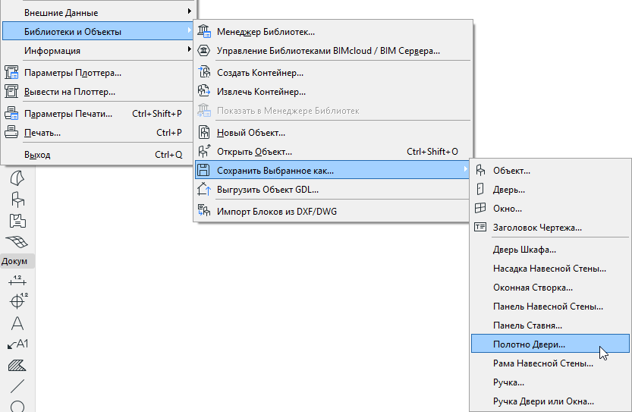Click the Параметры Плоттера icon
The height and width of the screenshot is (412, 632).
pos(11,73)
